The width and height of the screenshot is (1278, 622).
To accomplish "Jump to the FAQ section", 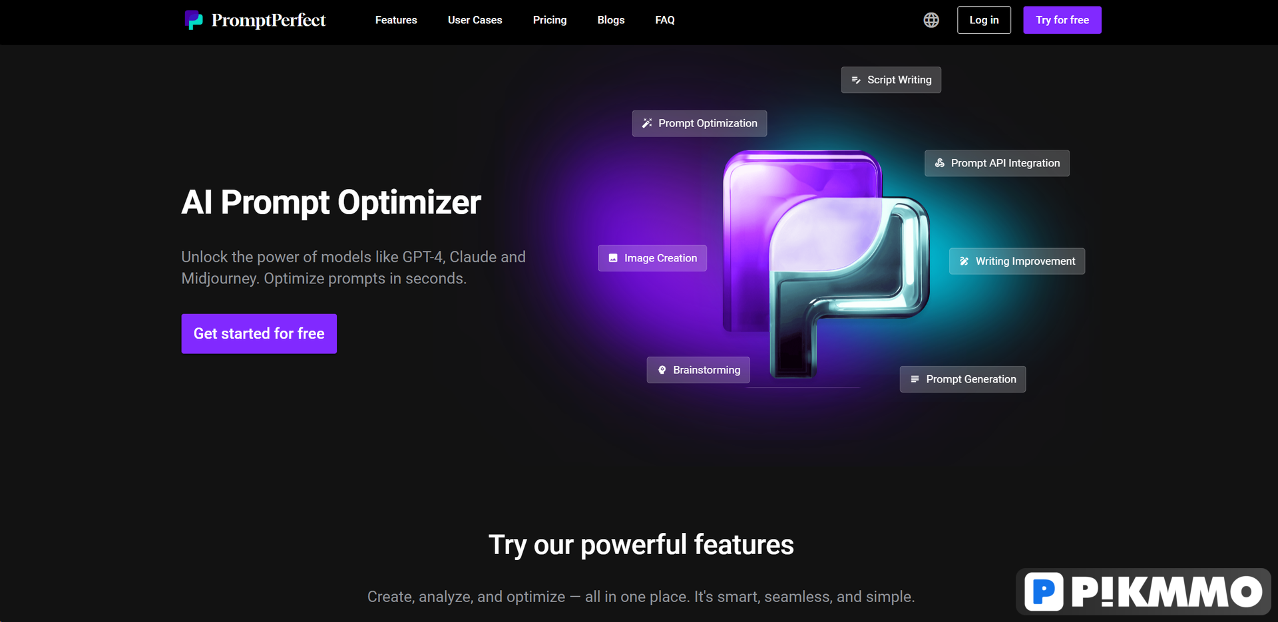I will pyautogui.click(x=665, y=20).
